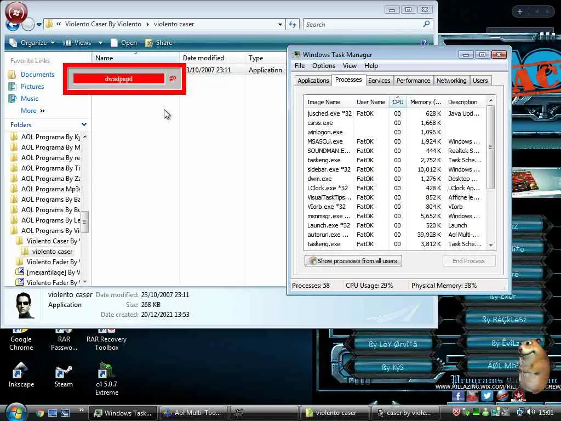The width and height of the screenshot is (561, 421).
Task: Open the View menu in Task Manager
Action: pos(350,66)
